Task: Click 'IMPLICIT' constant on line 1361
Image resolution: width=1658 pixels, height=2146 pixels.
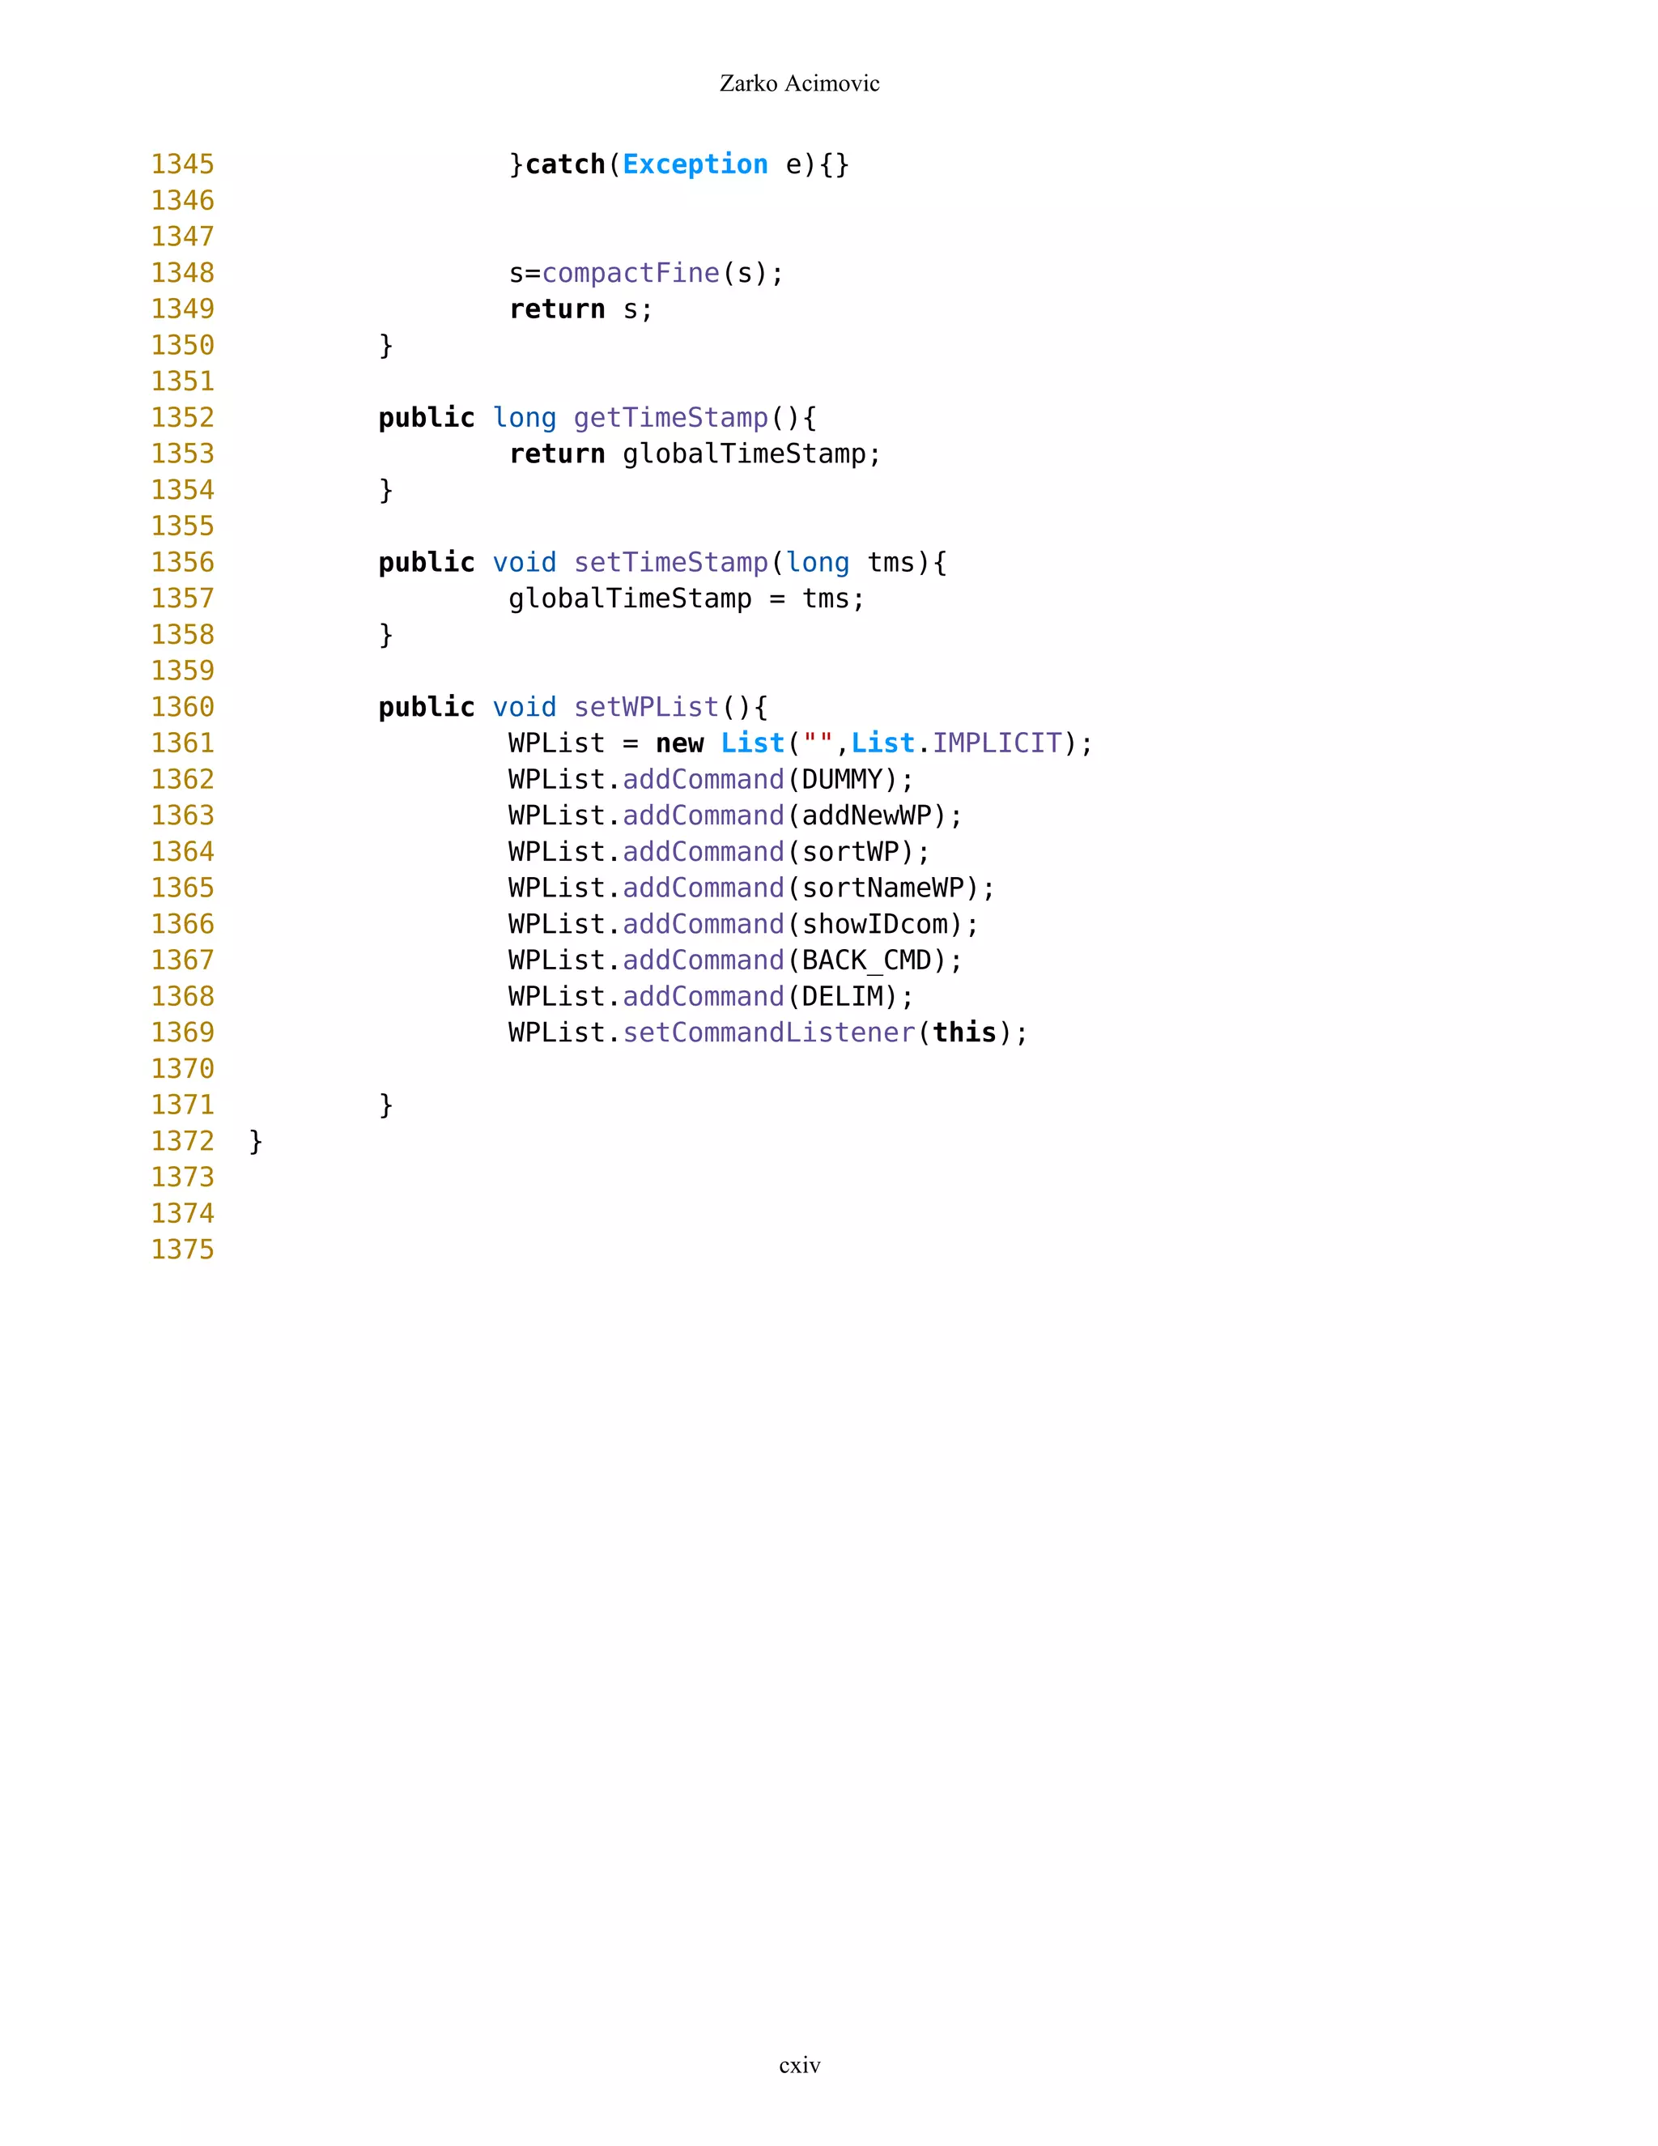Action: pos(997,743)
